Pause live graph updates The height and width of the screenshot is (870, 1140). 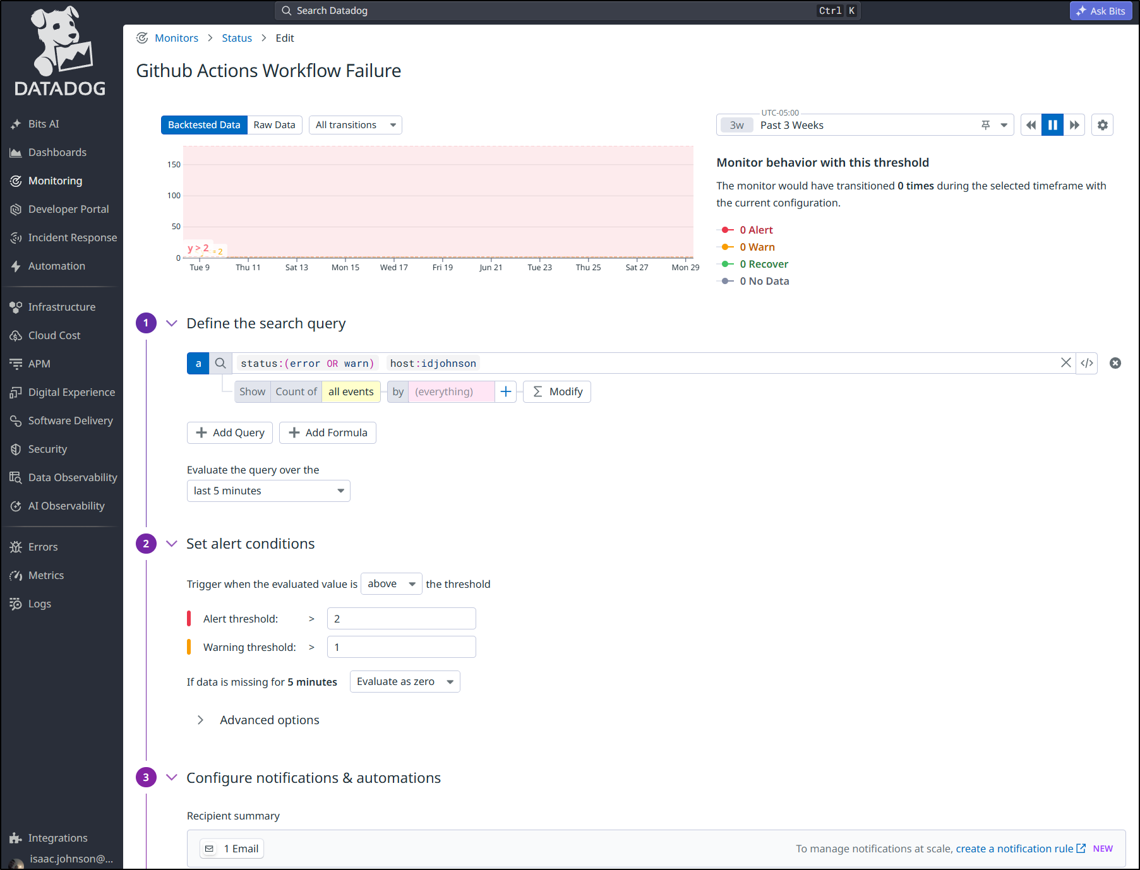[1052, 125]
